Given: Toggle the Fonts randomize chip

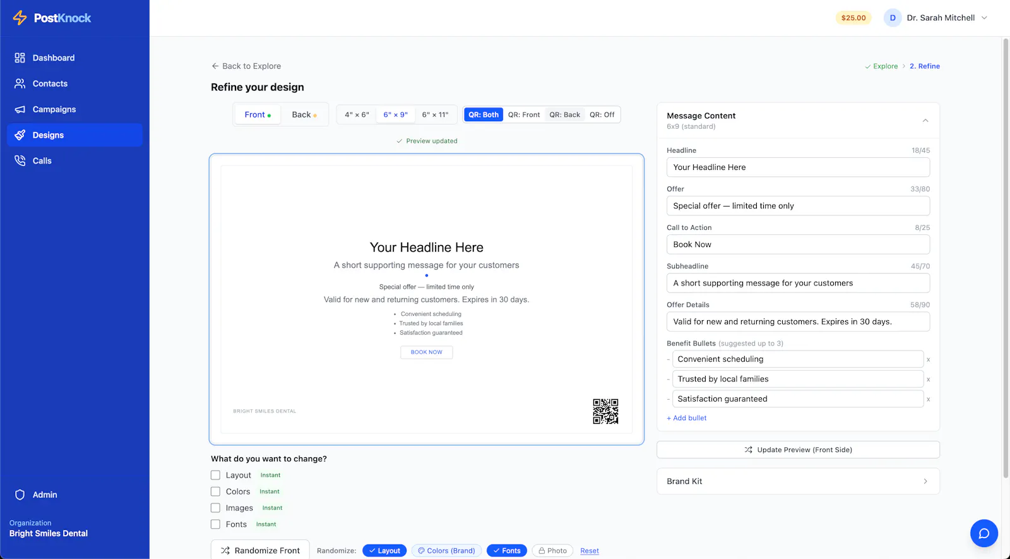Looking at the screenshot, I should pyautogui.click(x=507, y=551).
